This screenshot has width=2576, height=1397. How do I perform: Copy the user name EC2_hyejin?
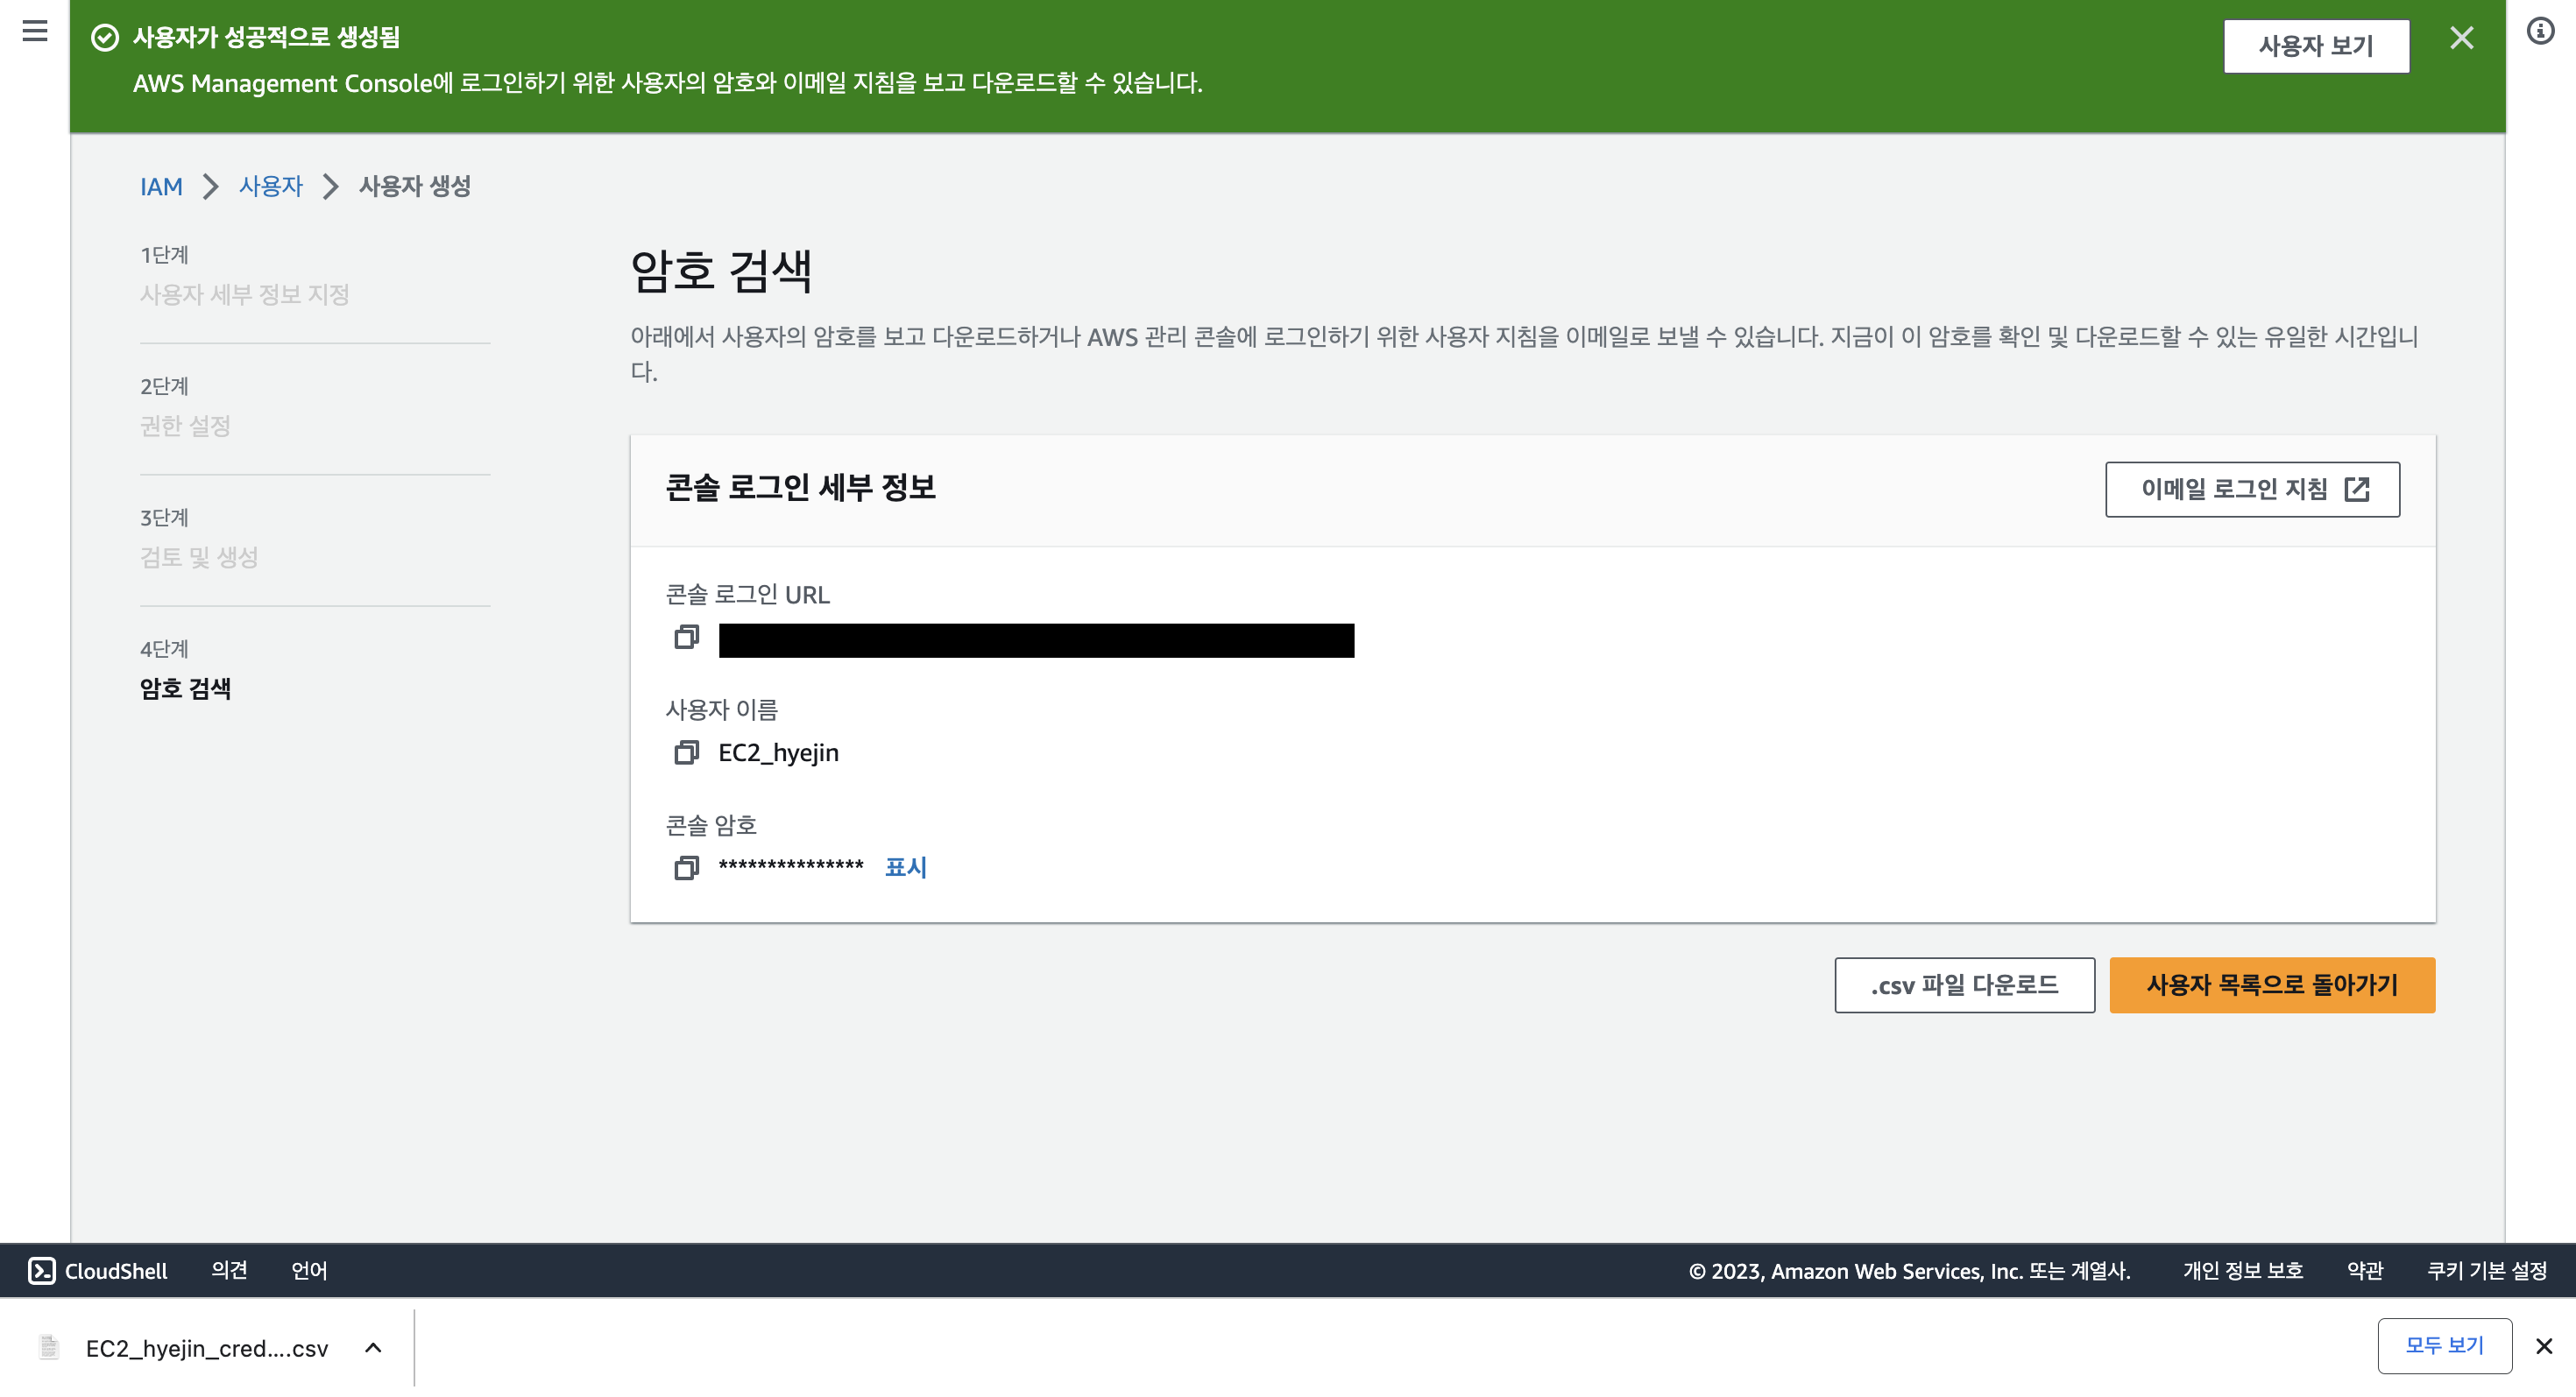(x=686, y=752)
